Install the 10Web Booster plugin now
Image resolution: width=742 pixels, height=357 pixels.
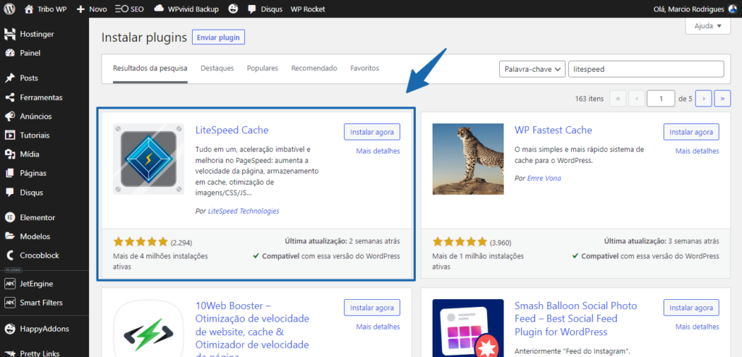[372, 307]
